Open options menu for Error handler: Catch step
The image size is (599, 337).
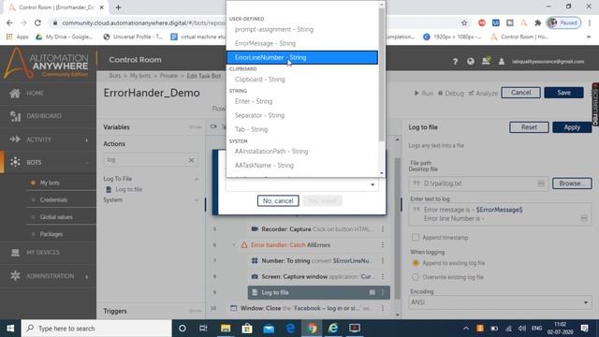point(383,245)
